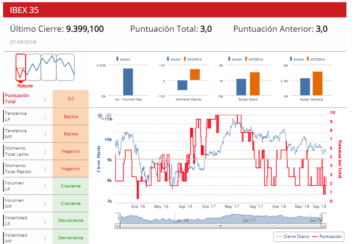Viewport: 356px width, 244px height.
Task: Toggle ACCIONA legend in Rango Semanal chart
Action: pyautogui.click(x=315, y=59)
